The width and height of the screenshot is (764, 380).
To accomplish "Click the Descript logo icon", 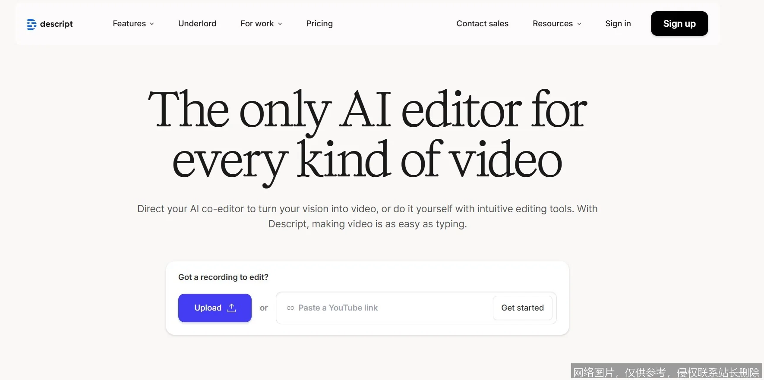I will [32, 24].
